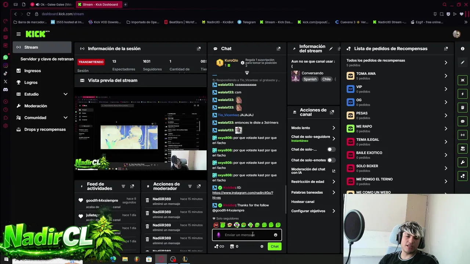The image size is (470, 264).
Task: Click the dashboard.kick.com/stream address bar
Action: click(63, 14)
